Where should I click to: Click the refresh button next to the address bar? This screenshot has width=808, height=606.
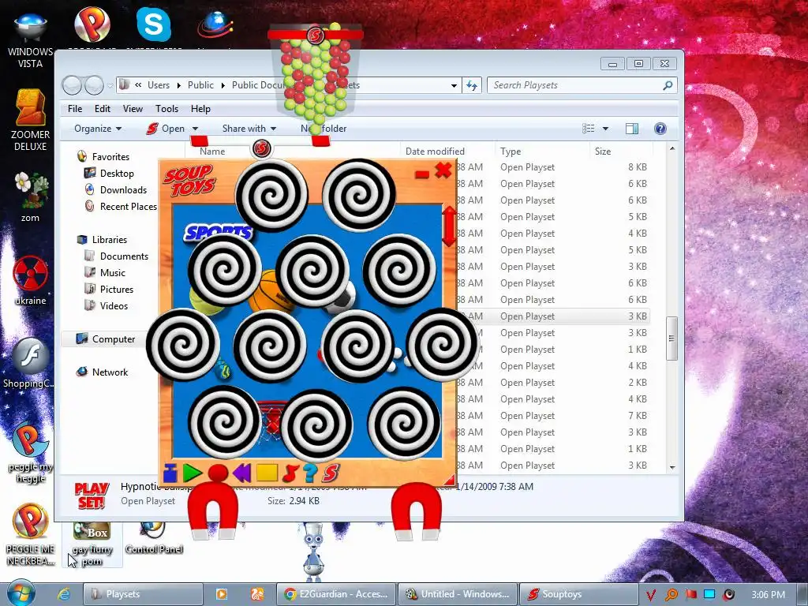(x=472, y=85)
